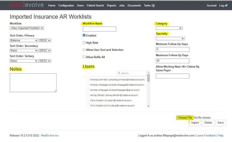Click the Choose File button
232x142 pixels.
coord(184,117)
